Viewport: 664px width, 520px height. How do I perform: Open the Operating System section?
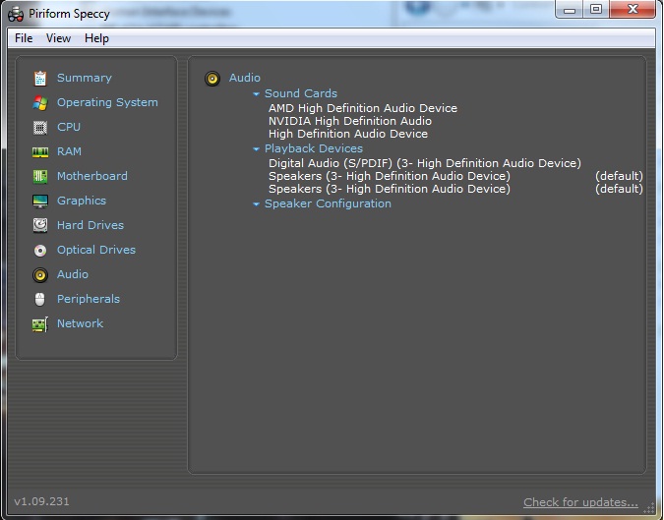tap(107, 102)
